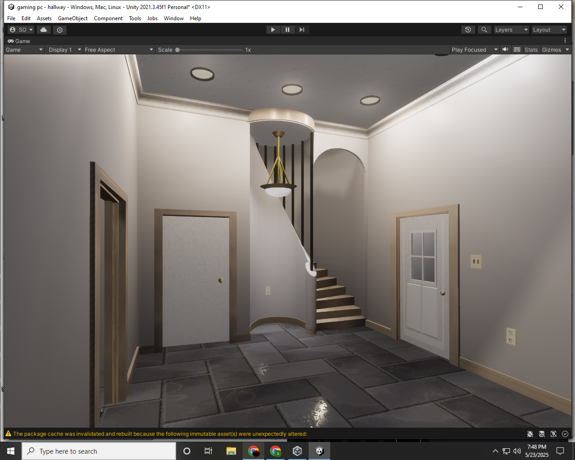This screenshot has height=460, width=575.
Task: Select the active Unity Editor taskbar icon
Action: [x=319, y=451]
